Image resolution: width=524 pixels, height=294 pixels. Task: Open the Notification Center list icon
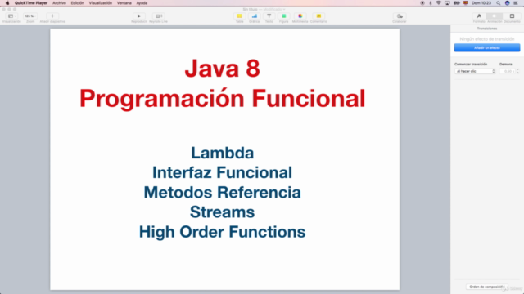[x=516, y=3]
